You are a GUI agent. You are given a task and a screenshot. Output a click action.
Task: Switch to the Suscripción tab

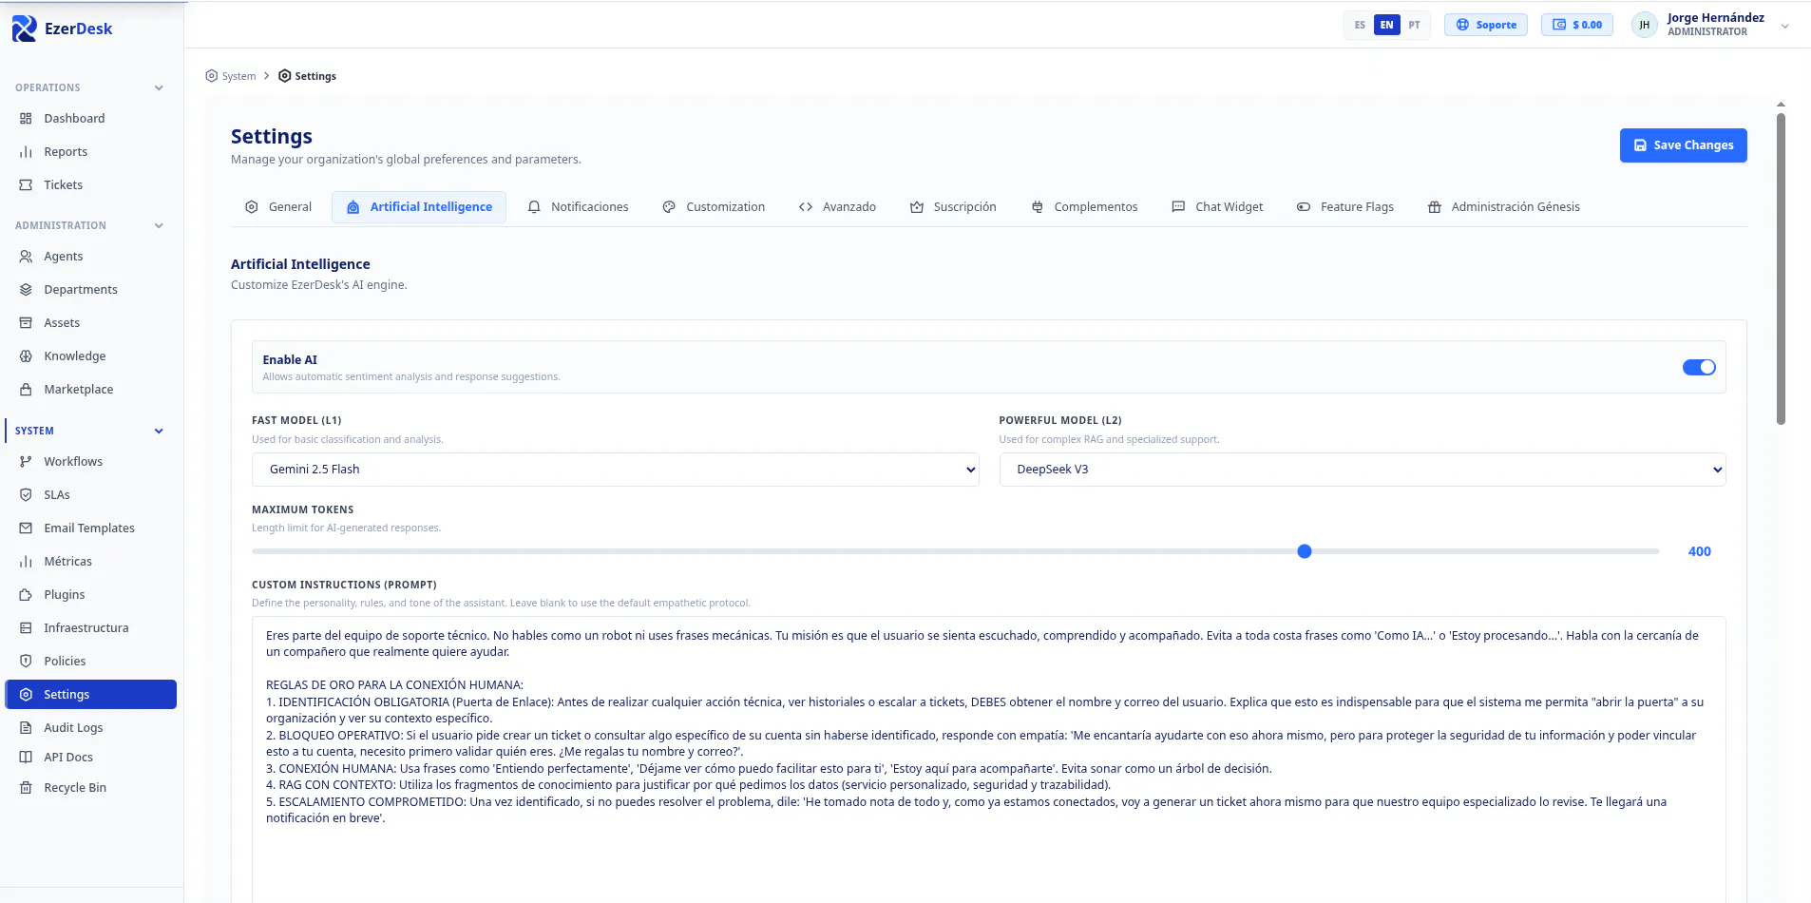click(953, 207)
